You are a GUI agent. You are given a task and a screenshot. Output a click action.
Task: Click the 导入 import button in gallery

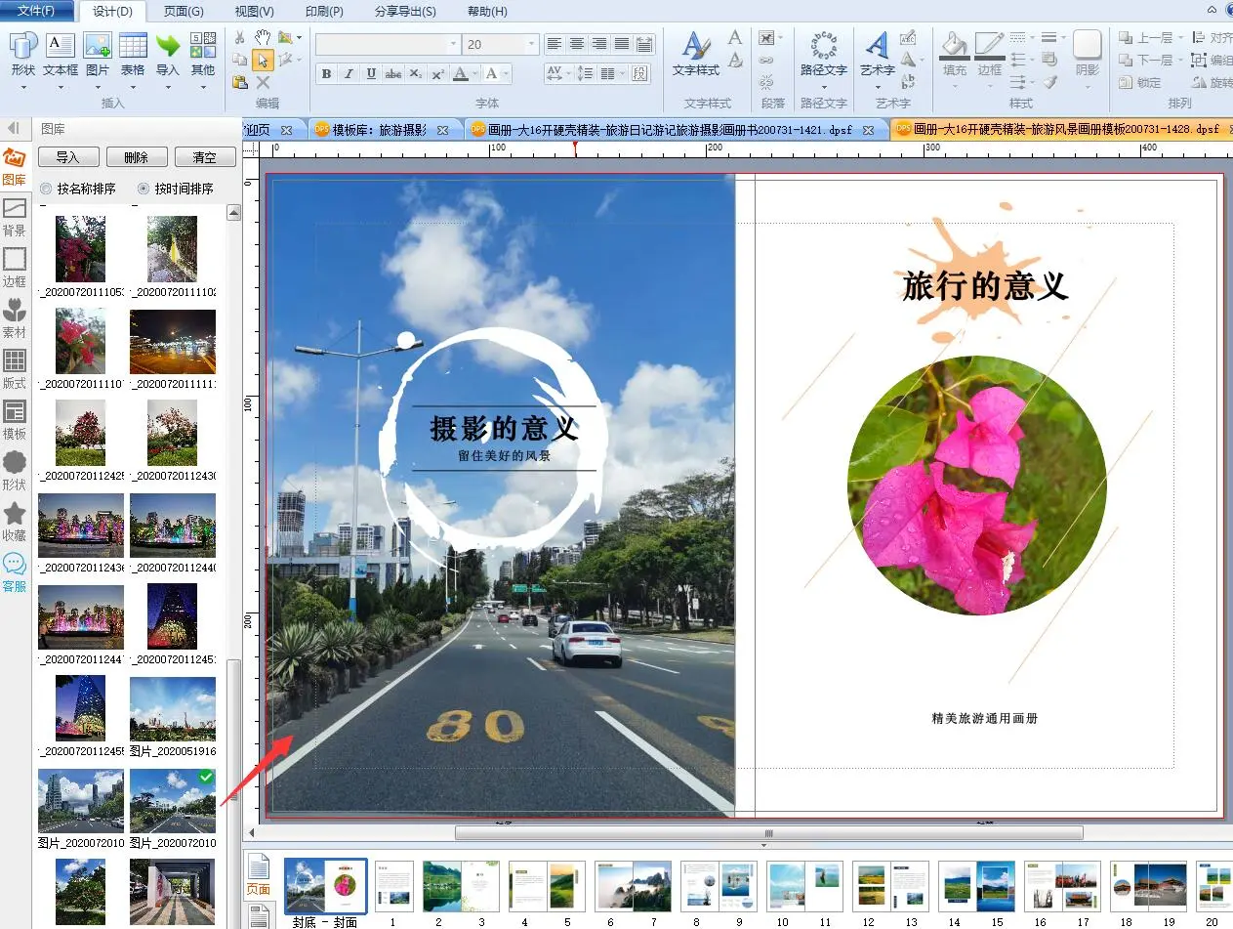67,157
